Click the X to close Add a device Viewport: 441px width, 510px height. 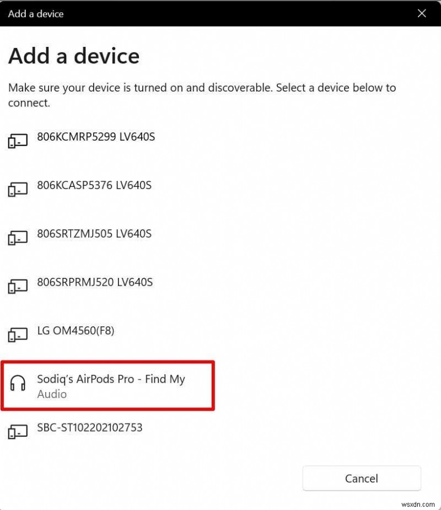pyautogui.click(x=422, y=13)
